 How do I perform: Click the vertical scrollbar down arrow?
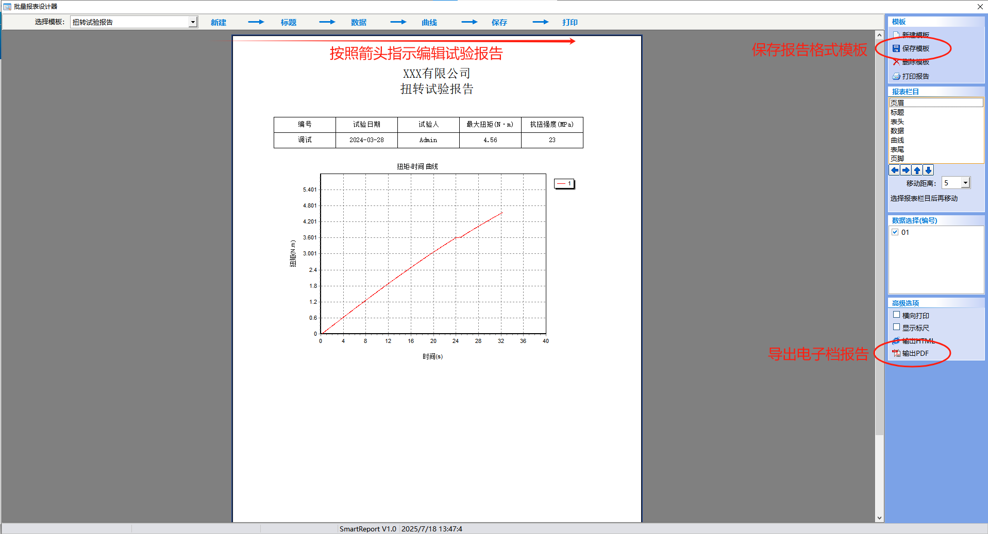[879, 518]
